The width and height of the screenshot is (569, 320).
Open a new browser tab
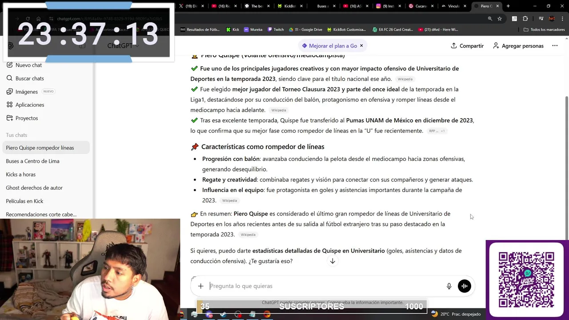click(x=508, y=6)
